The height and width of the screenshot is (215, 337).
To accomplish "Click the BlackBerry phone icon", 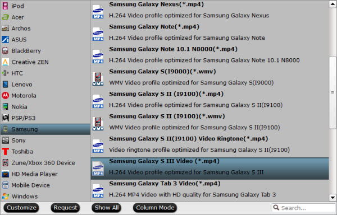I will 5,51.
